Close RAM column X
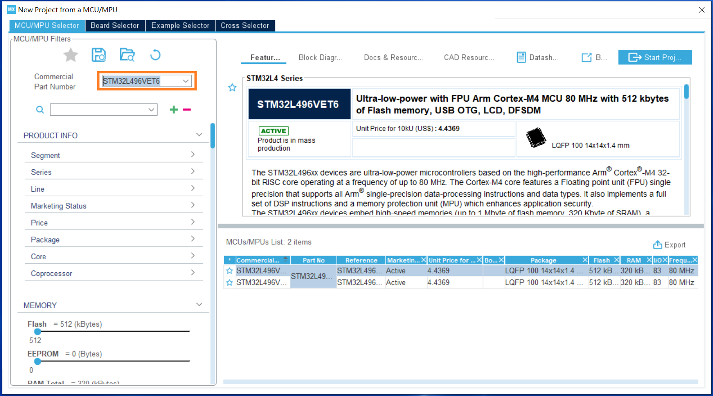This screenshot has height=396, width=713. (x=649, y=260)
